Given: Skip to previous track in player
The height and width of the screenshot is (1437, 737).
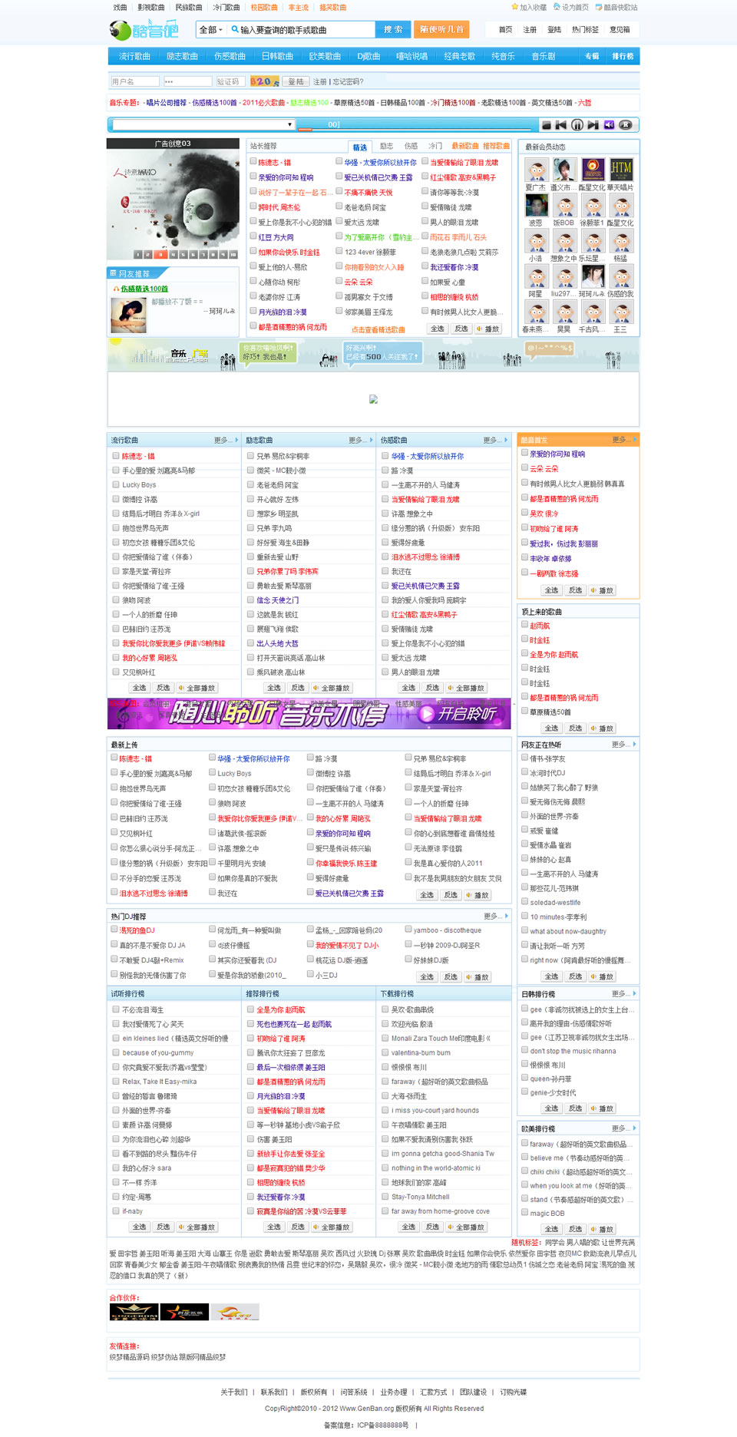Looking at the screenshot, I should point(561,124).
